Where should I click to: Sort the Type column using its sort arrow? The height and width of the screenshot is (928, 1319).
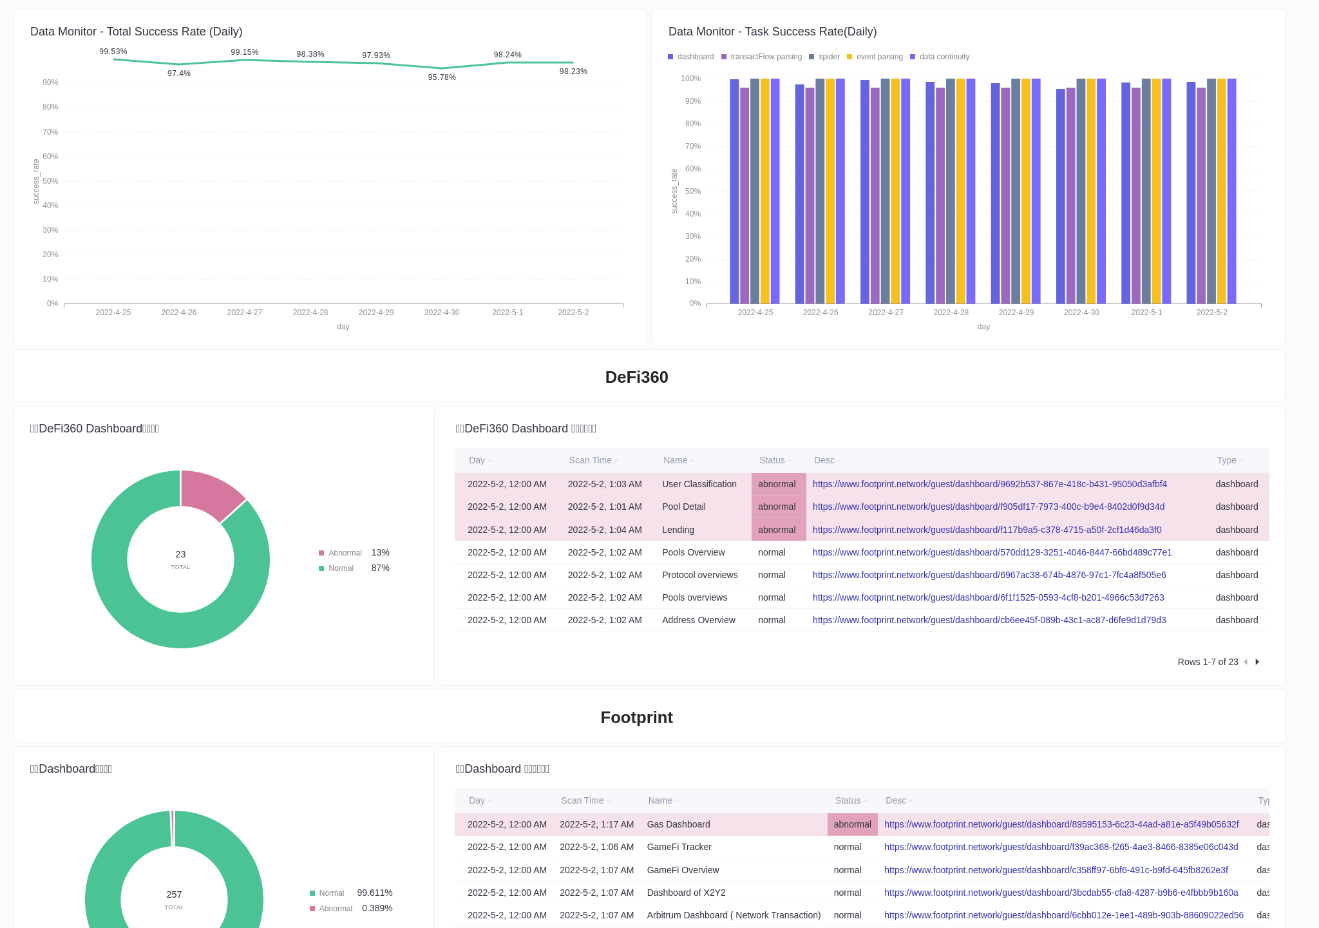pos(1242,460)
